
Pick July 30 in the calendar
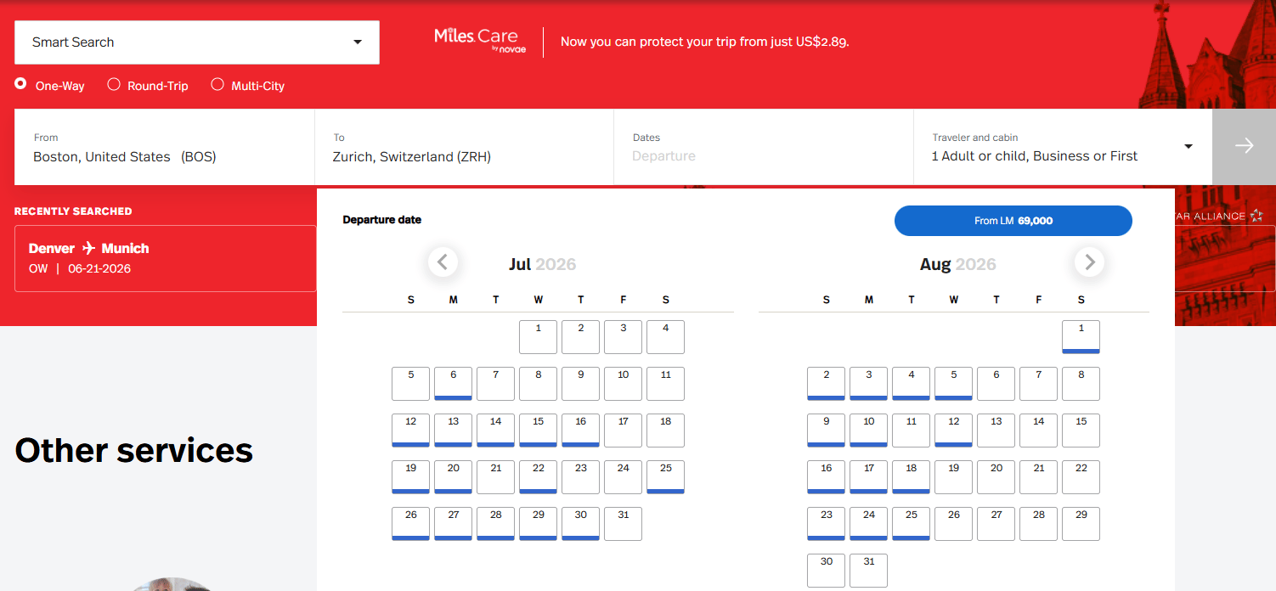[580, 524]
